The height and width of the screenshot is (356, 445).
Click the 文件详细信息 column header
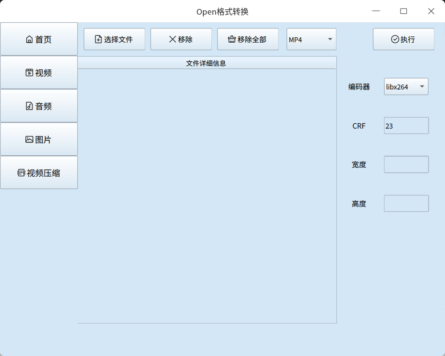tap(206, 63)
